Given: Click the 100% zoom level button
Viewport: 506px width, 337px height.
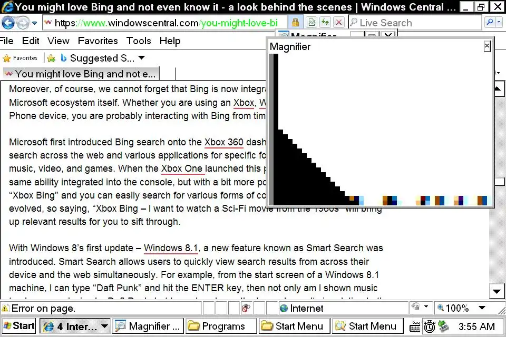Looking at the screenshot, I should 453,308.
